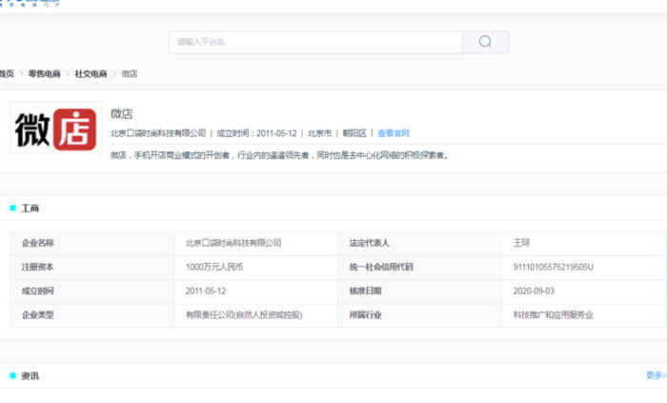667x403 pixels.
Task: Click 所属行业 table label
Action: pos(365,315)
